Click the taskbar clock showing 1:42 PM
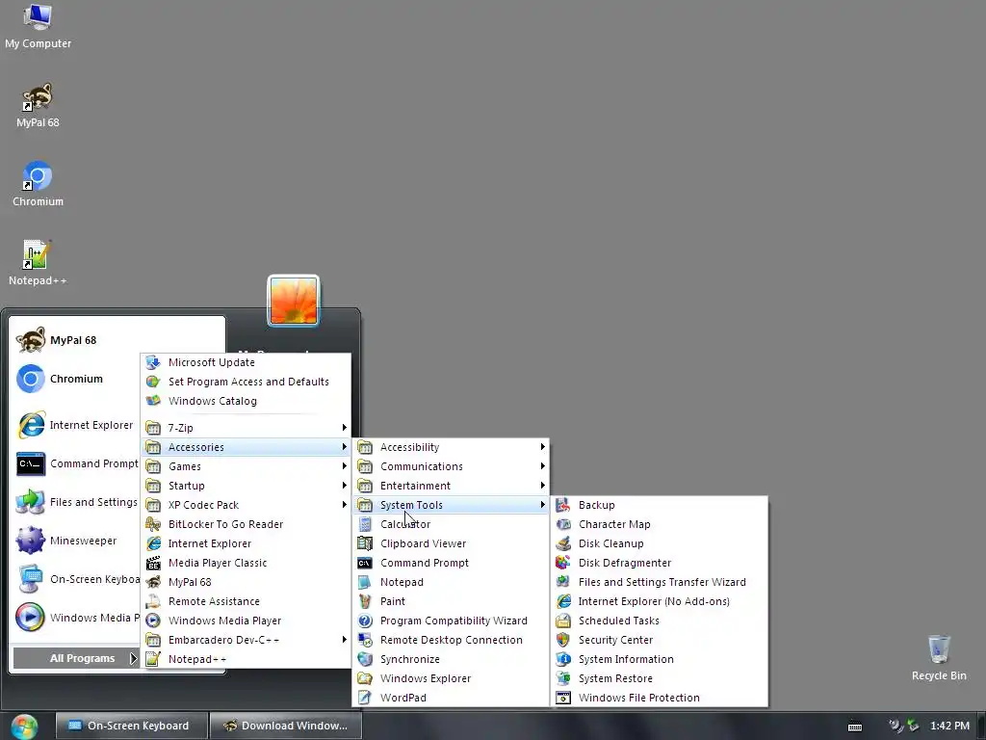 pyautogui.click(x=949, y=726)
